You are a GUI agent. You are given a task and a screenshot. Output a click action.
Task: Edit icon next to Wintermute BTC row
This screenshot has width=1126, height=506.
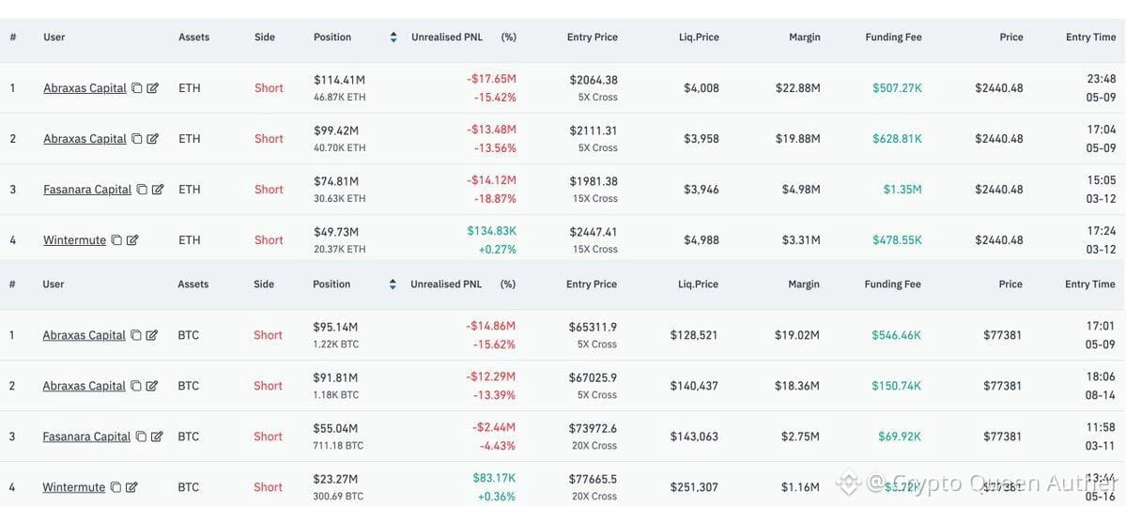132,487
